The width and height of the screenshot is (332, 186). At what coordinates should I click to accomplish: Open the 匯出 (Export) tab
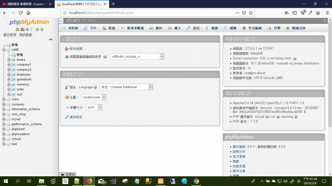(156, 28)
